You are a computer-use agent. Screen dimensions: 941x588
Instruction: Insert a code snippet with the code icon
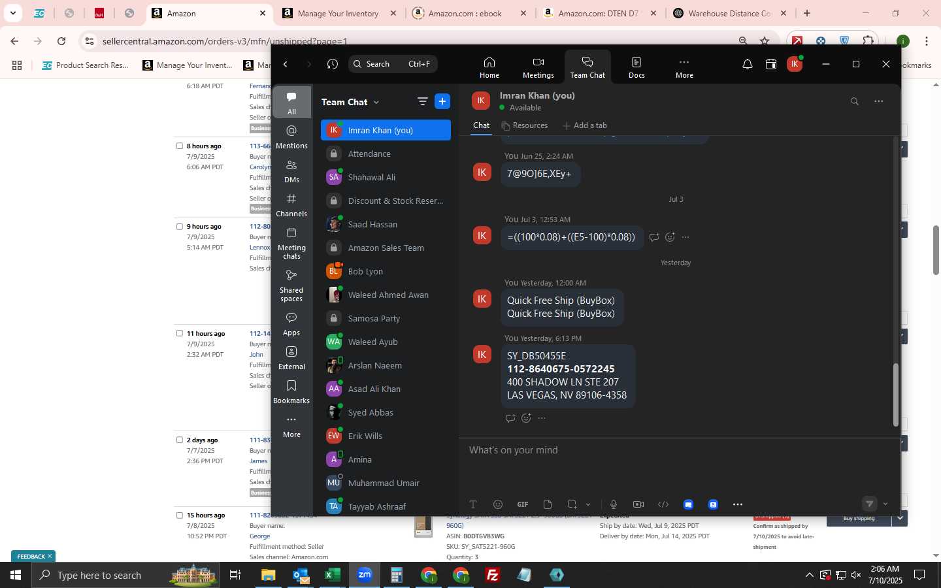point(663,504)
